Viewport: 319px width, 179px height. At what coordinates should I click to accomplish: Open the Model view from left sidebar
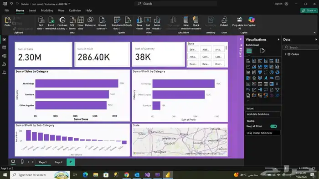4,56
